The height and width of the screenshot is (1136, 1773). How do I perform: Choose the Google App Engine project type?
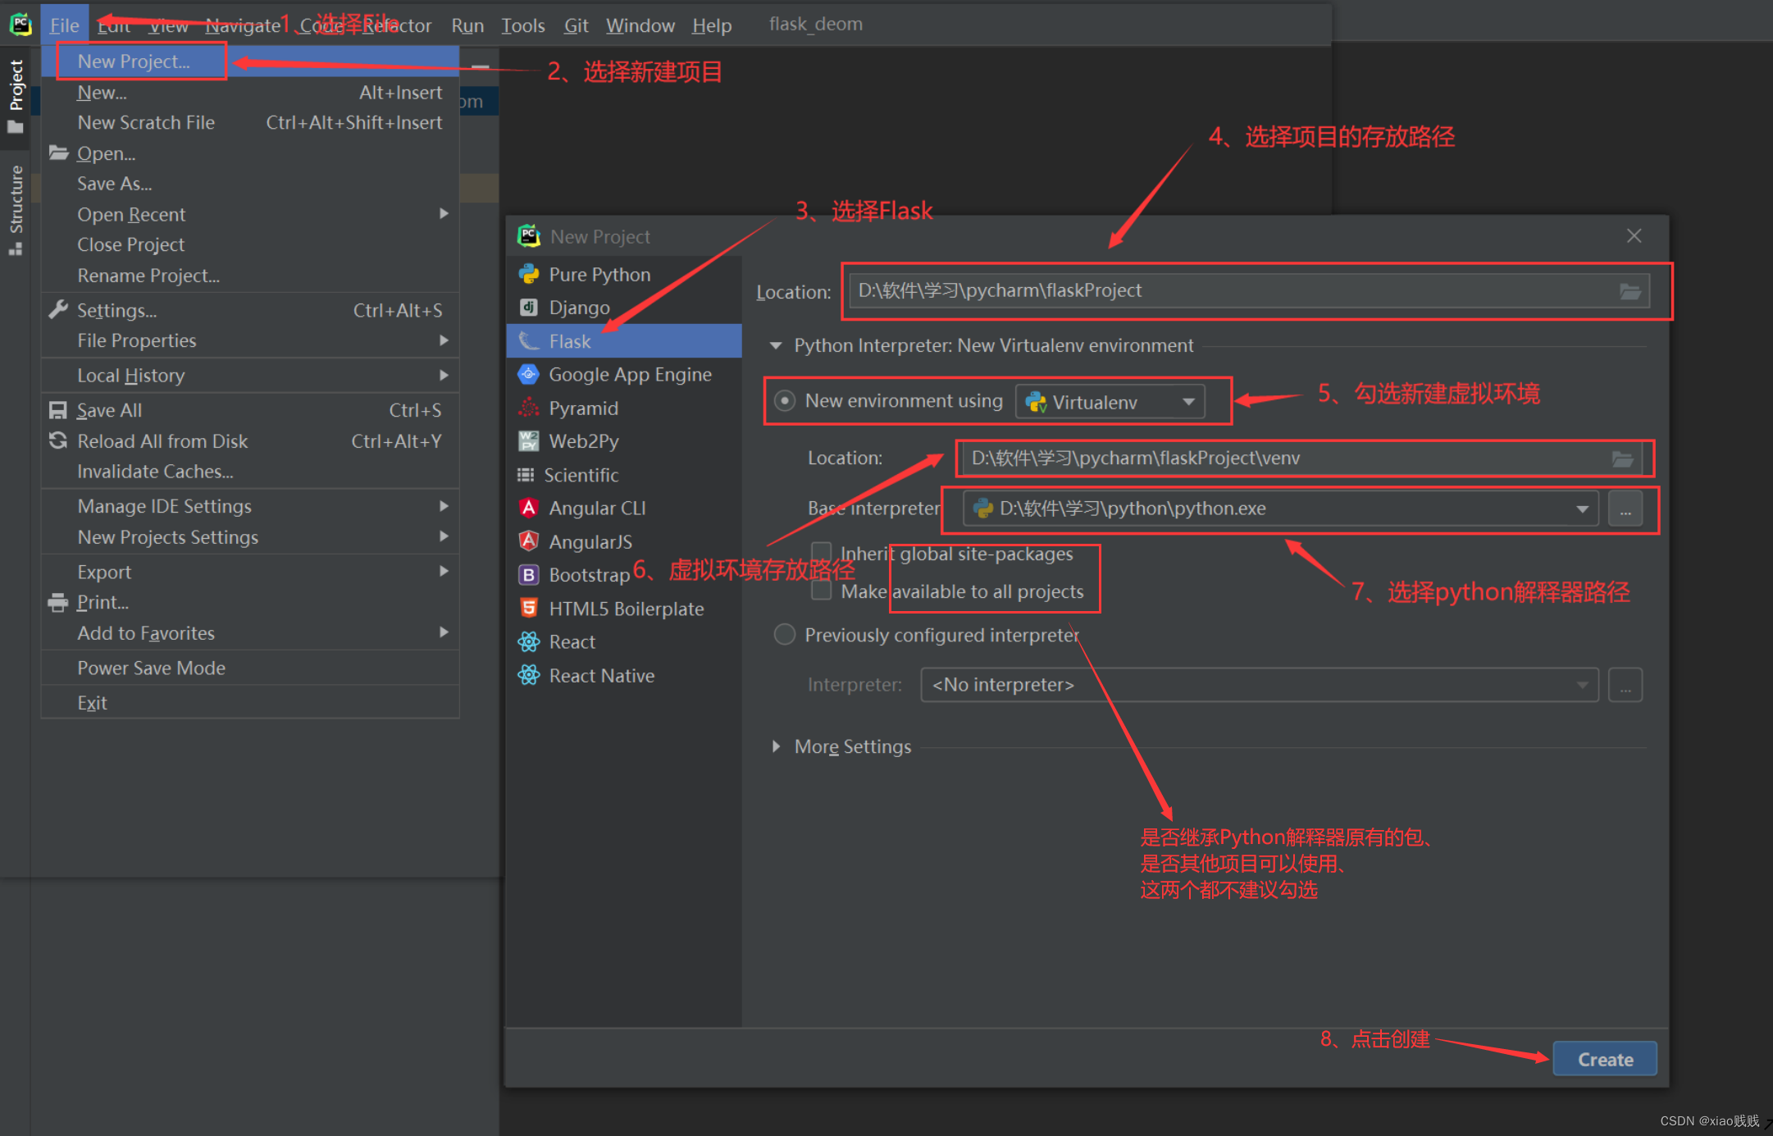pos(629,375)
